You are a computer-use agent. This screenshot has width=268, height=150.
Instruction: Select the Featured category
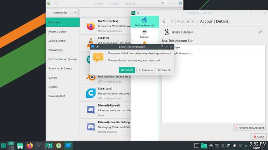coord(63,22)
